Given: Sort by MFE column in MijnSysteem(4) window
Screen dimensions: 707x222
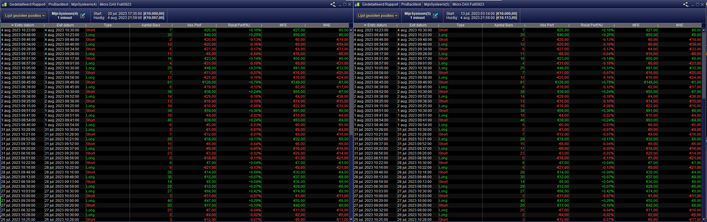Looking at the screenshot, I should (283, 25).
